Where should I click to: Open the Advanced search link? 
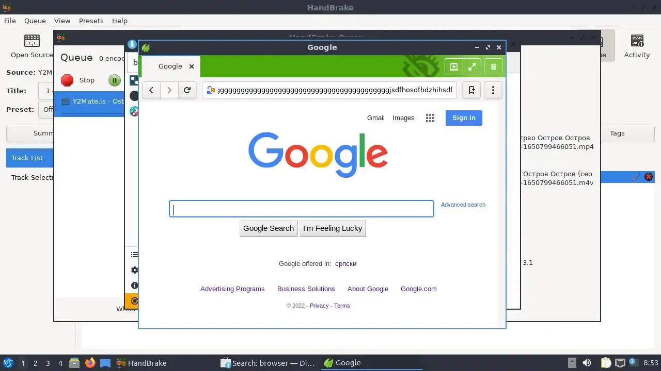point(463,205)
